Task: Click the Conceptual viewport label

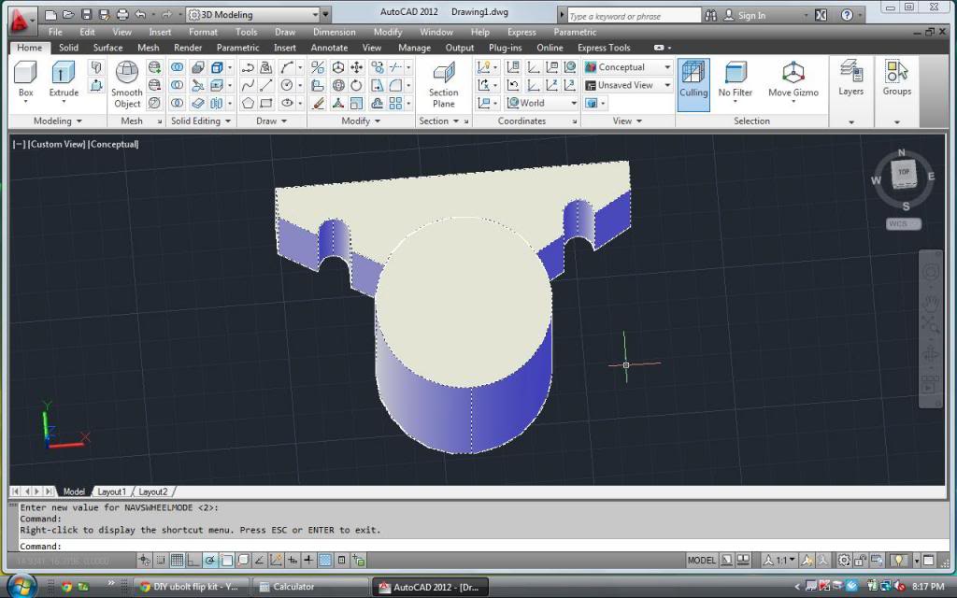Action: (x=113, y=144)
